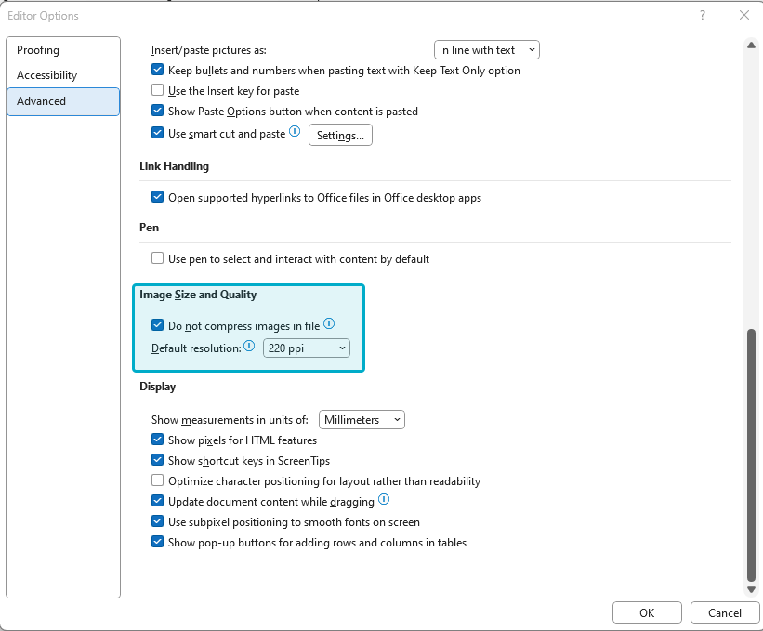Open the measurement units Millimeters dropdown
763x631 pixels.
click(x=362, y=420)
